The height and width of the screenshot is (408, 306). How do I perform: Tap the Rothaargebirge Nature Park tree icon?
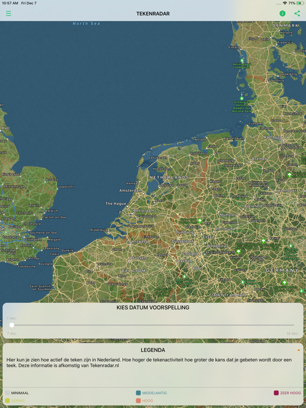[x=238, y=251]
